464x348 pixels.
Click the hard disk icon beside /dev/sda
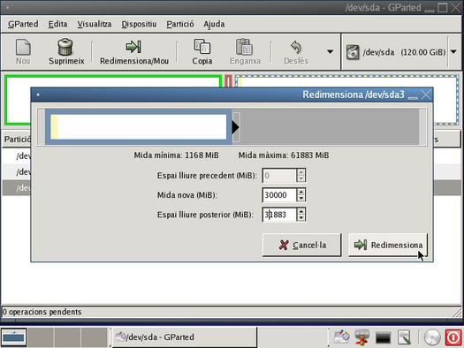[353, 52]
